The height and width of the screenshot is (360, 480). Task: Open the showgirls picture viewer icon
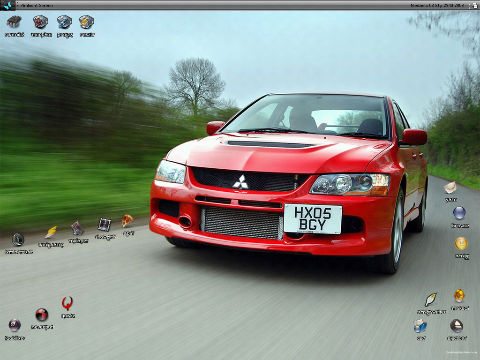point(105,225)
